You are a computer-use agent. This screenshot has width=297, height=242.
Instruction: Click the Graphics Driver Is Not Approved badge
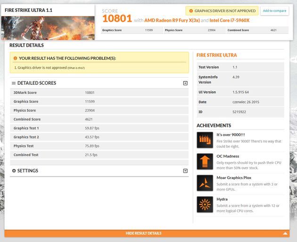(222, 11)
